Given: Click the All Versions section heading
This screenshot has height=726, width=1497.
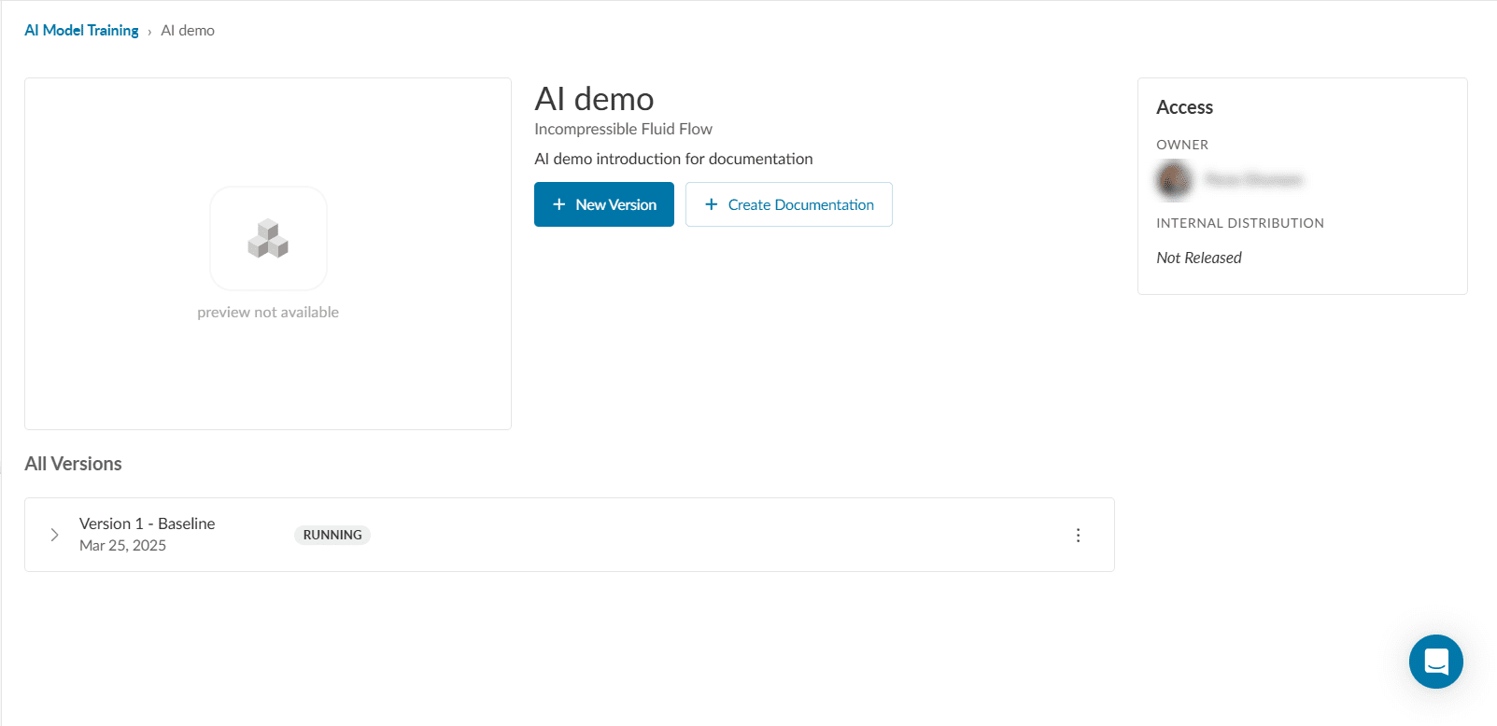Looking at the screenshot, I should [73, 464].
